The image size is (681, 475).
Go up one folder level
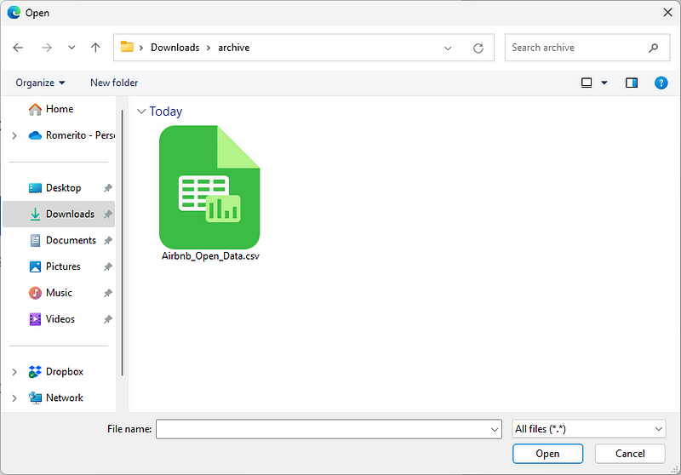tap(95, 48)
